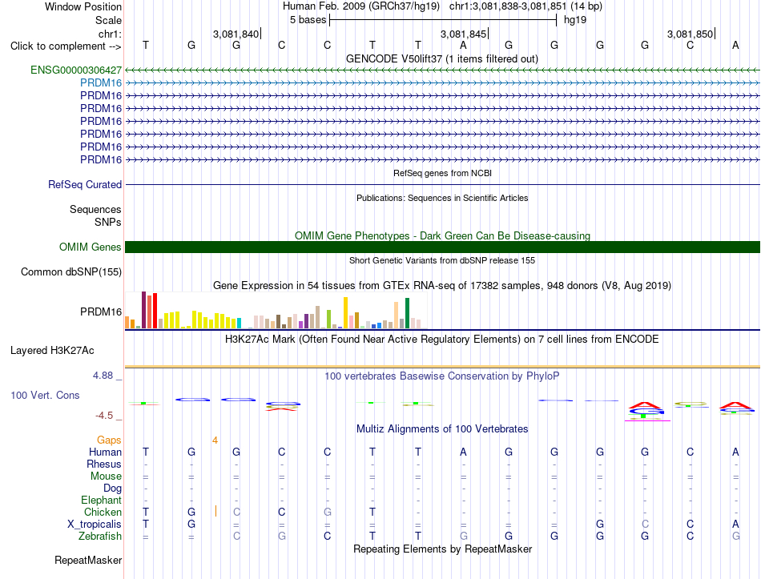
Task: Click the OMIM Genes track label
Action: point(91,247)
